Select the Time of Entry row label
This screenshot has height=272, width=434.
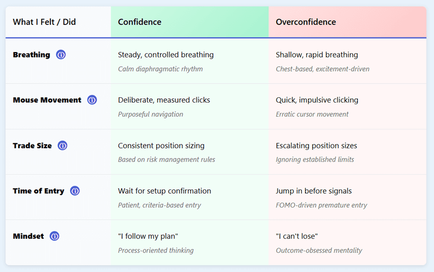(39, 191)
